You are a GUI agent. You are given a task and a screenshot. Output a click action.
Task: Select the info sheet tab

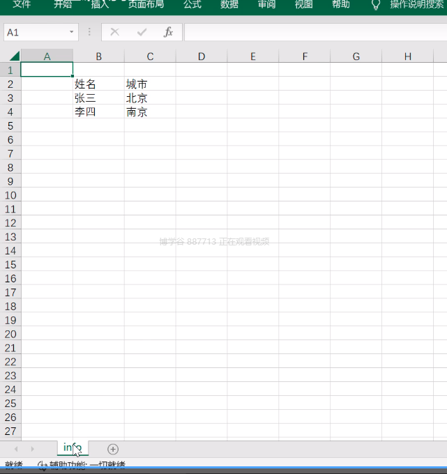[73, 448]
